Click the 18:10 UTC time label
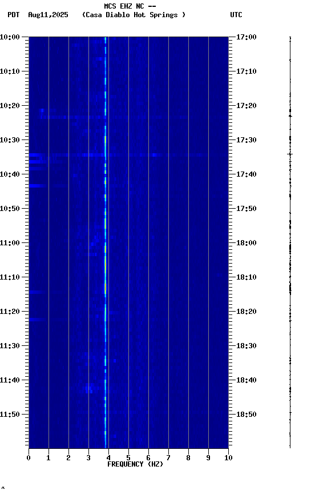Screen dimensions: 315x494 click(x=247, y=277)
